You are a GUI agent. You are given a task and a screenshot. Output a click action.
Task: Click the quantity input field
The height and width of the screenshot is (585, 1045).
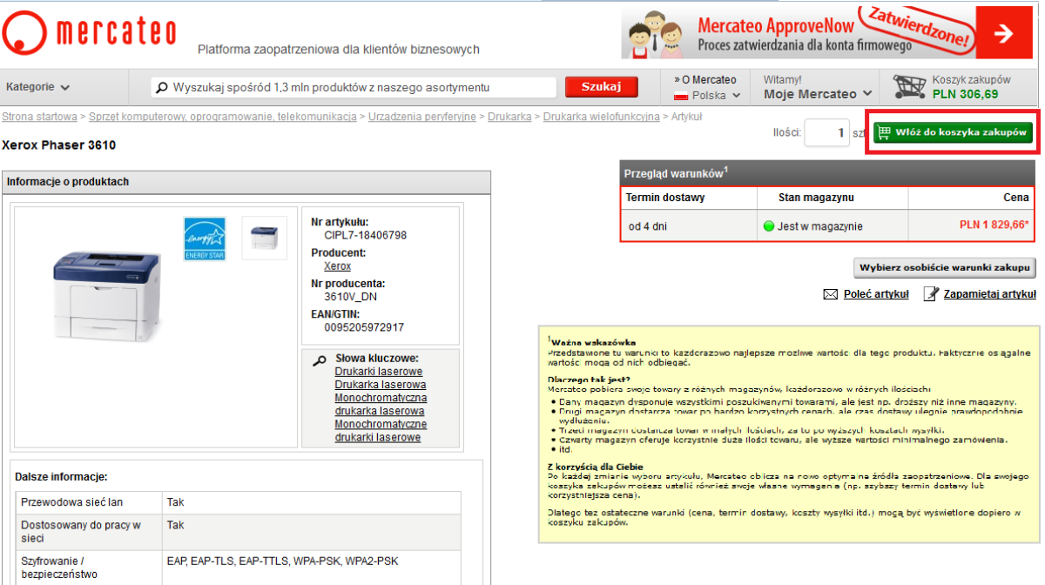point(826,133)
